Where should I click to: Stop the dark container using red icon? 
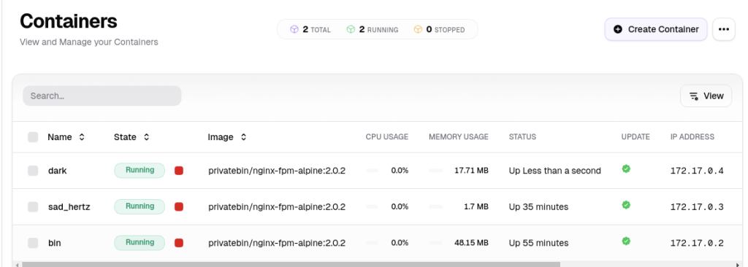tap(179, 171)
